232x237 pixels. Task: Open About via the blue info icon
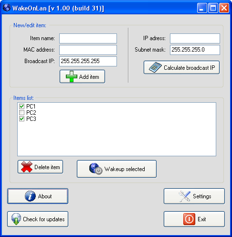(30, 196)
